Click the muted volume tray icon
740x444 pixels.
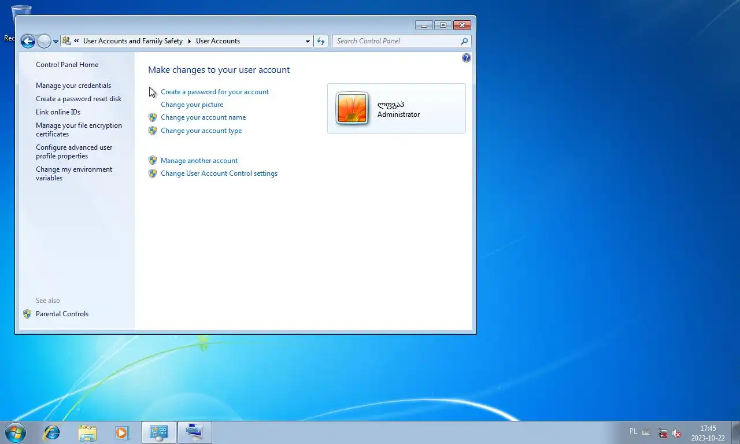[x=676, y=433]
